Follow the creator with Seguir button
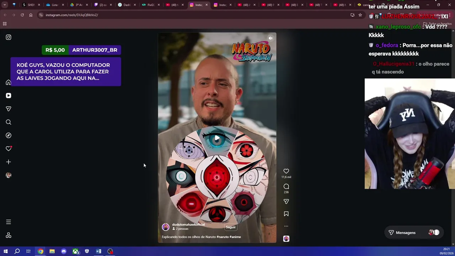The image size is (455, 256). [231, 227]
